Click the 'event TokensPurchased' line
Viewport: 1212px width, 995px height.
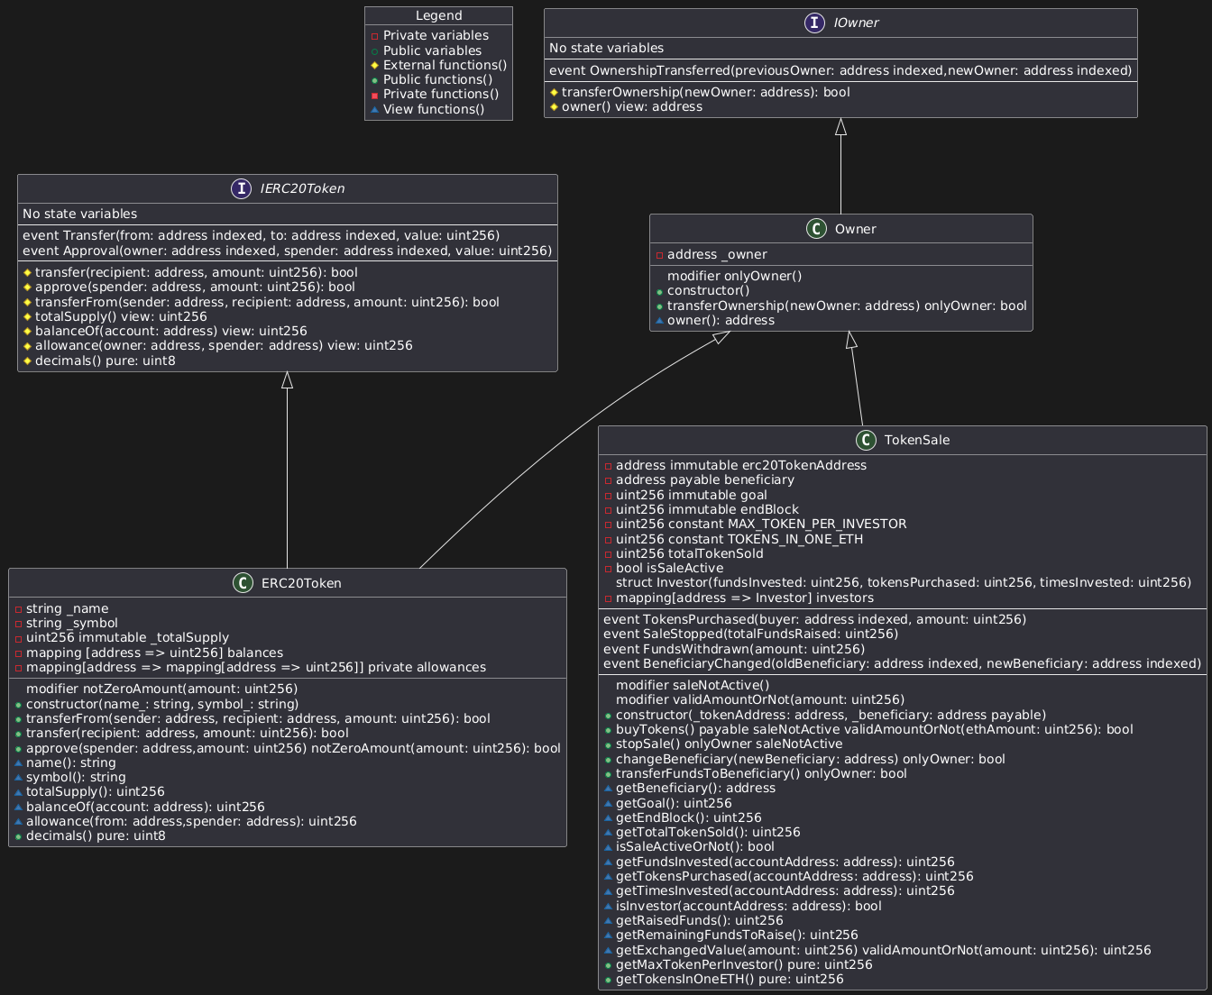coord(814,619)
